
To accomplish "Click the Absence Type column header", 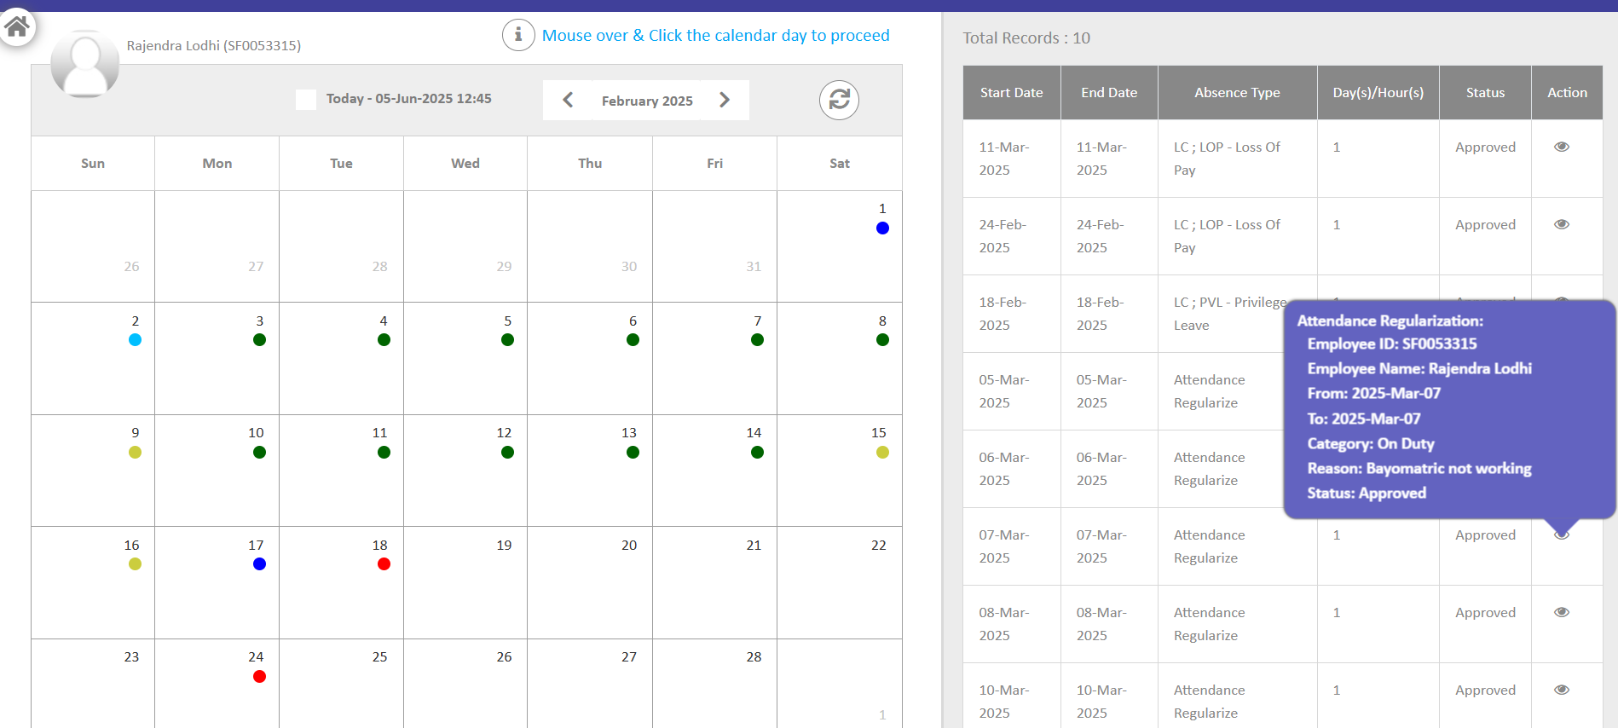I will pos(1237,92).
